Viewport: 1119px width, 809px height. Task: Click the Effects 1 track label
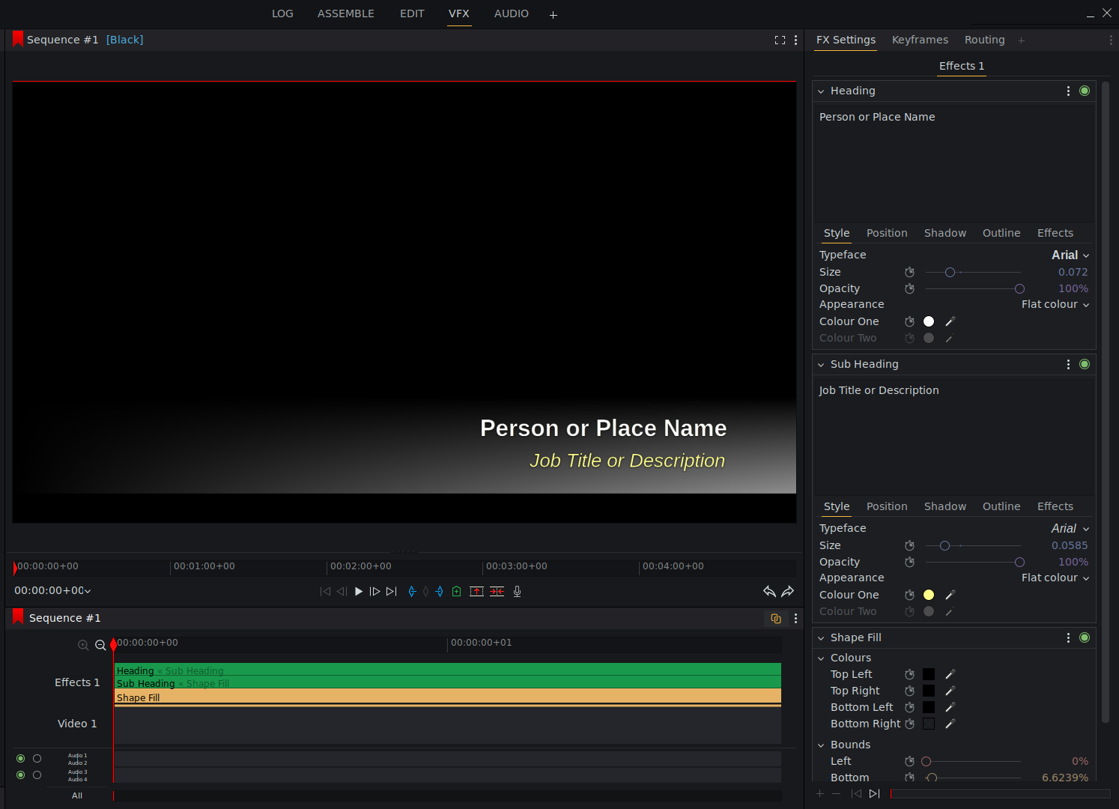pyautogui.click(x=77, y=682)
